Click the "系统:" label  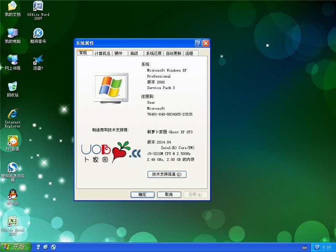point(146,64)
